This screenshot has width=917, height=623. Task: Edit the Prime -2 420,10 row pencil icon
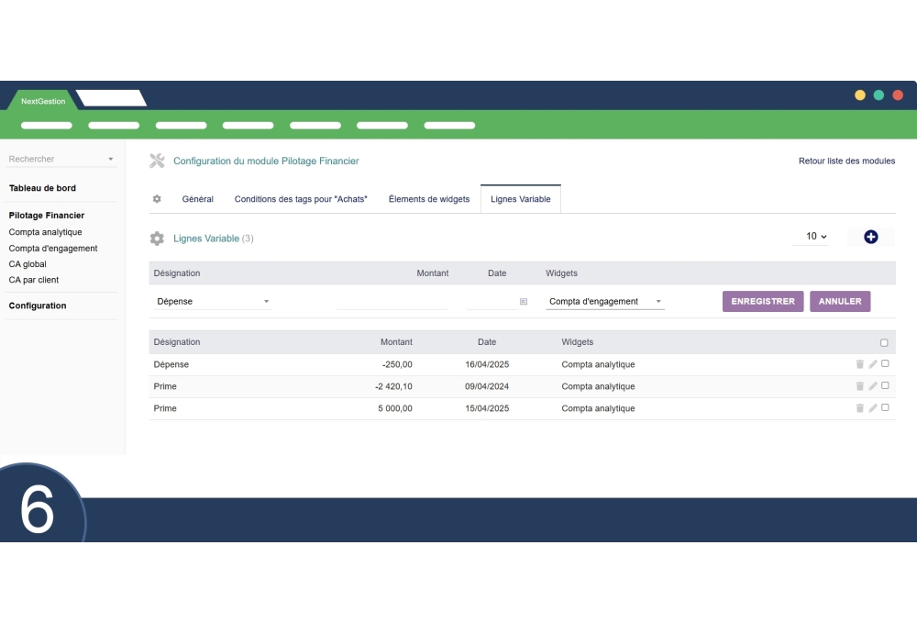(x=872, y=386)
